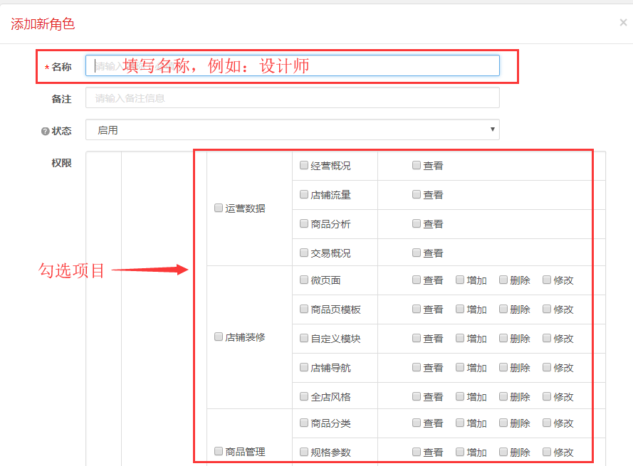The image size is (633, 466).
Task: Tick the 商品管理 group checkbox
Action: click(219, 451)
